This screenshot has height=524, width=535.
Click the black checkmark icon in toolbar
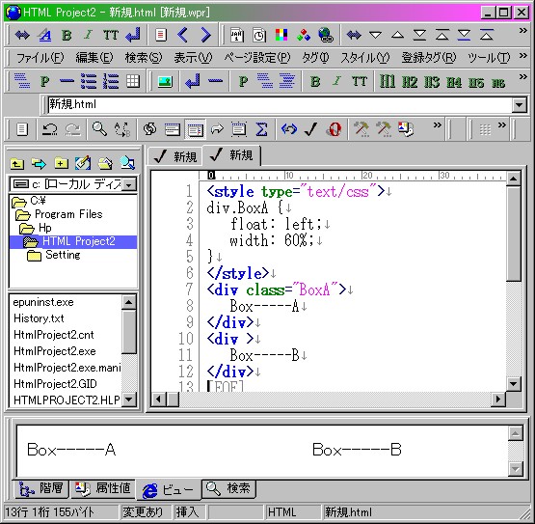point(310,129)
